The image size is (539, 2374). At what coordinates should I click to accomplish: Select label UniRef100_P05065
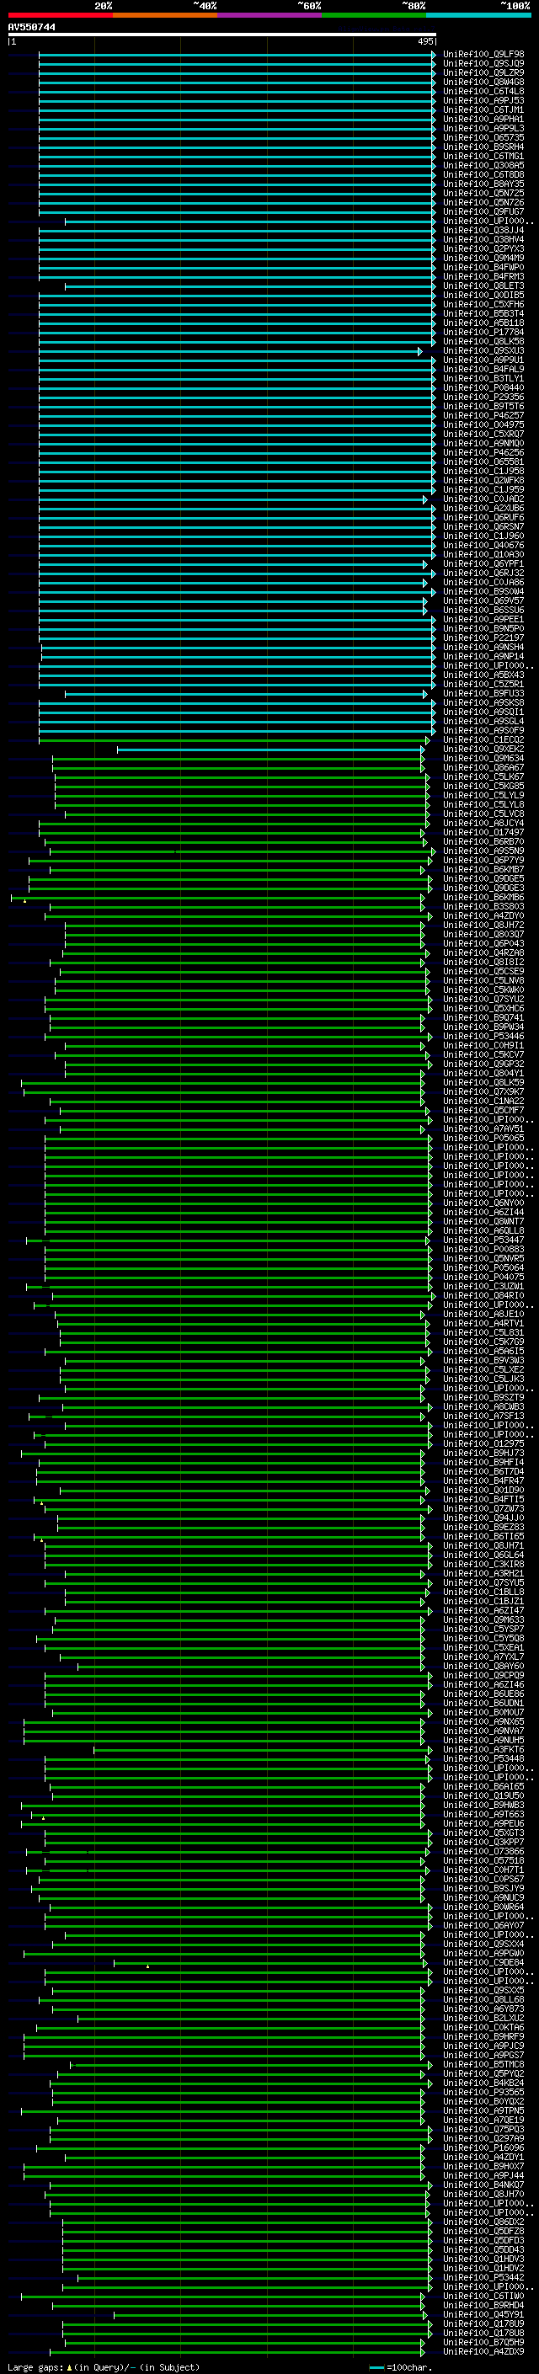(x=483, y=1139)
